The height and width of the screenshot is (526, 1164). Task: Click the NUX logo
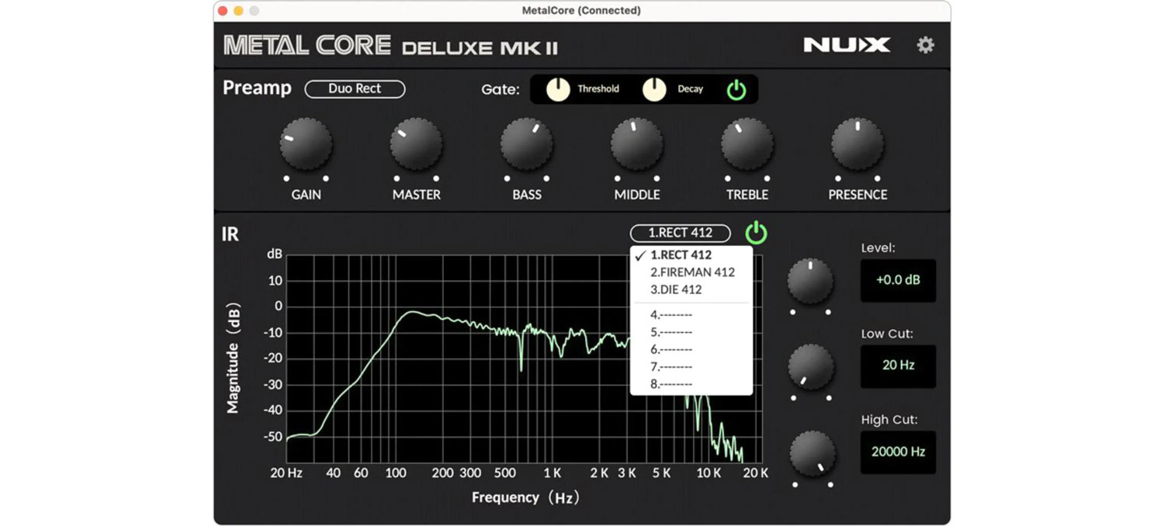tap(847, 45)
